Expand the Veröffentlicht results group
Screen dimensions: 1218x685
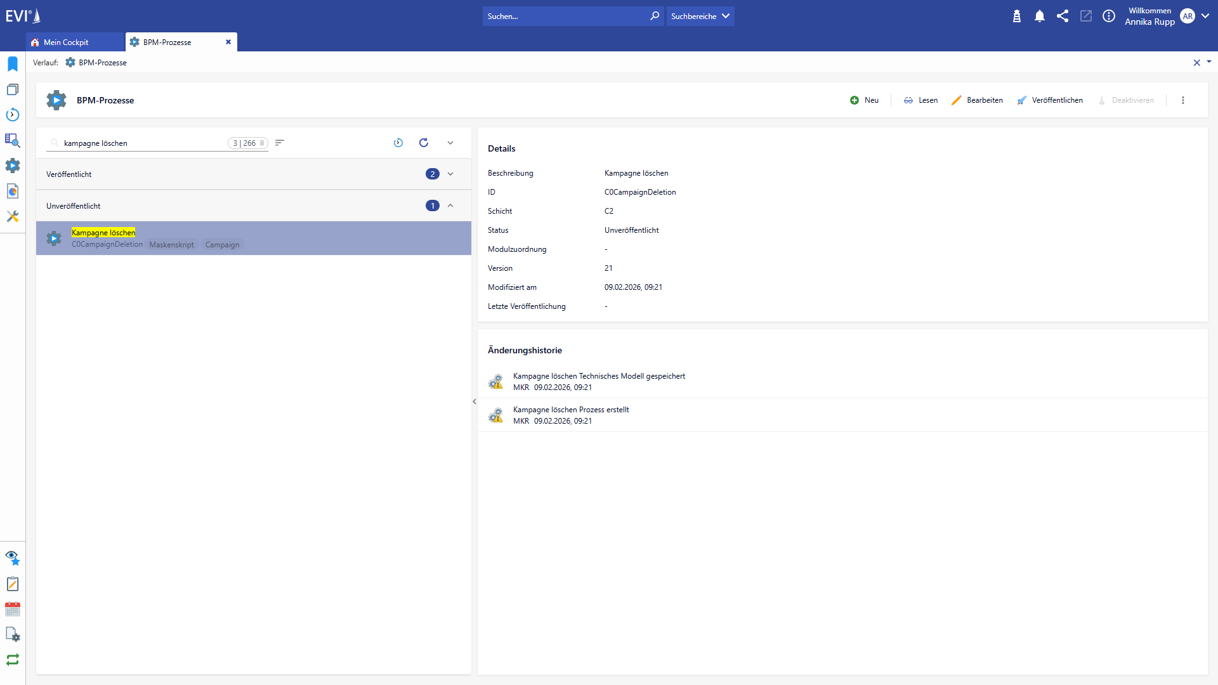tap(450, 174)
